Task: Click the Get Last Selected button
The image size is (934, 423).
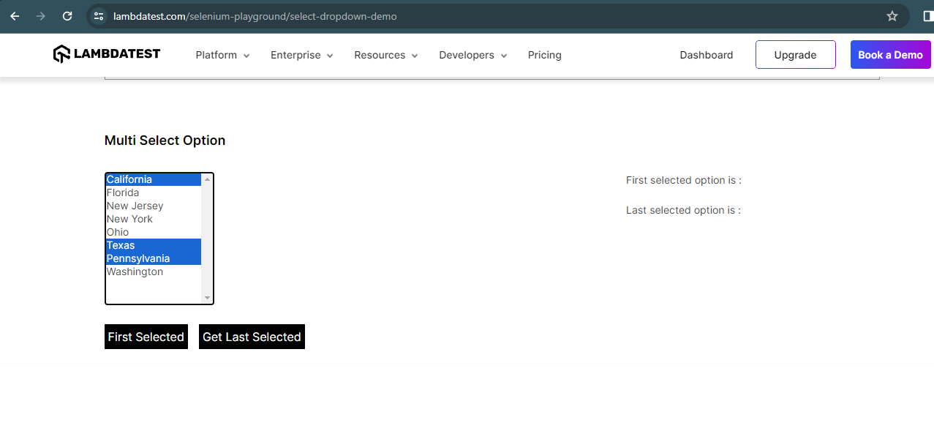Action: coord(252,337)
